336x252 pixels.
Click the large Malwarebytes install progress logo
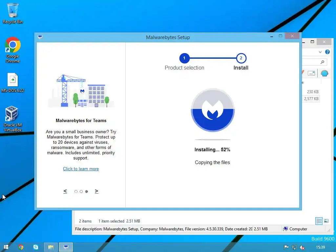coord(213,110)
